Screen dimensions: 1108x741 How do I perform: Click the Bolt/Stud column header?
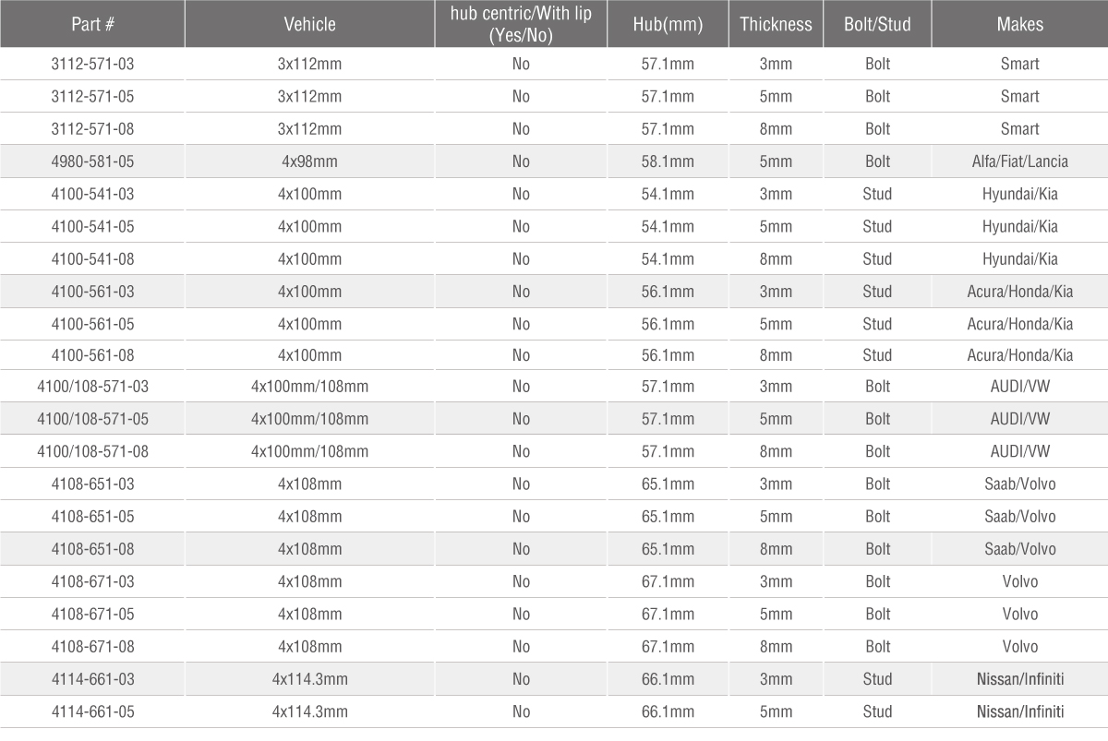coord(877,24)
